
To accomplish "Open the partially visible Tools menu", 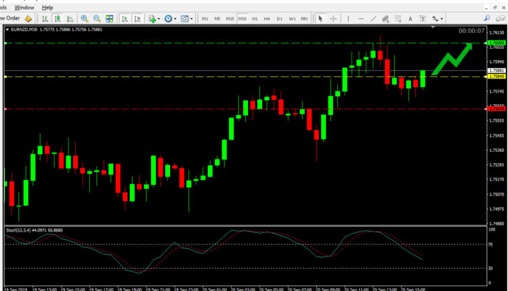I will [x=3, y=7].
